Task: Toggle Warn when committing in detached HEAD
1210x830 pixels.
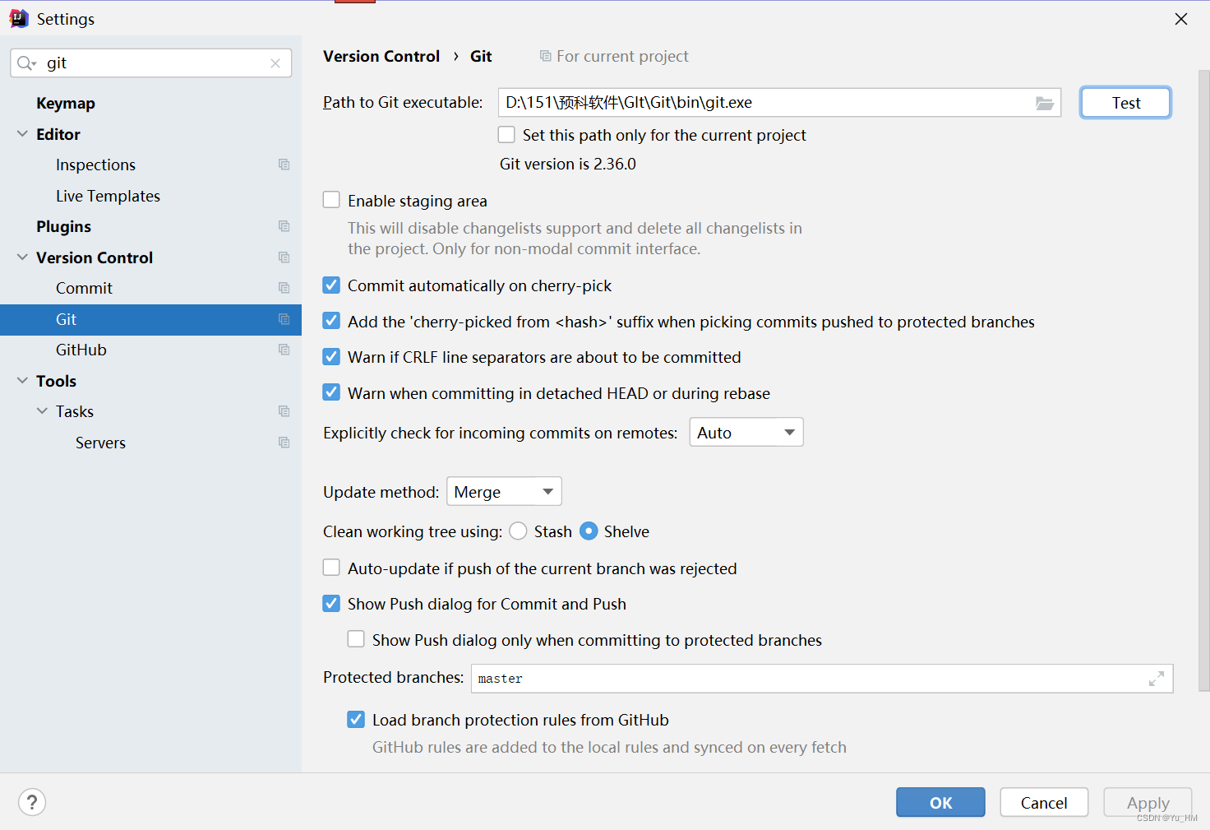Action: tap(331, 392)
